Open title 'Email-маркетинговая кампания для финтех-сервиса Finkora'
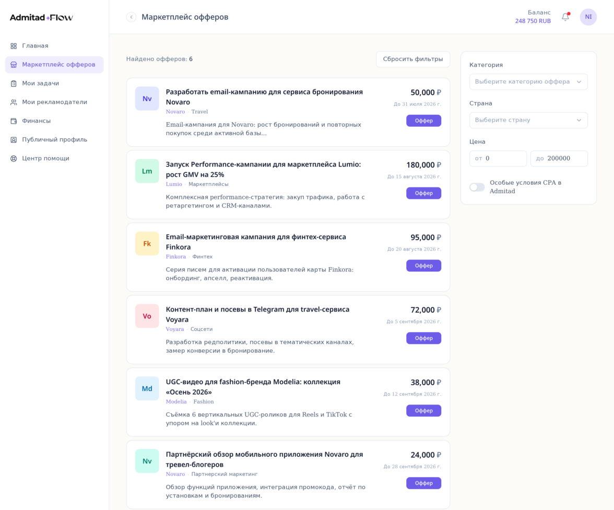The height and width of the screenshot is (510, 614). (256, 242)
